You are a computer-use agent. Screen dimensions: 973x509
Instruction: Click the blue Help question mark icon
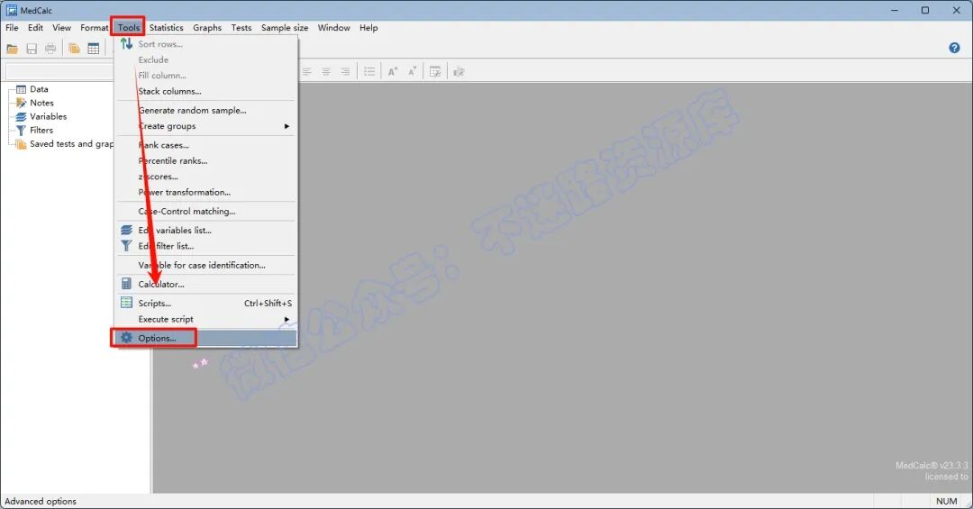click(954, 48)
